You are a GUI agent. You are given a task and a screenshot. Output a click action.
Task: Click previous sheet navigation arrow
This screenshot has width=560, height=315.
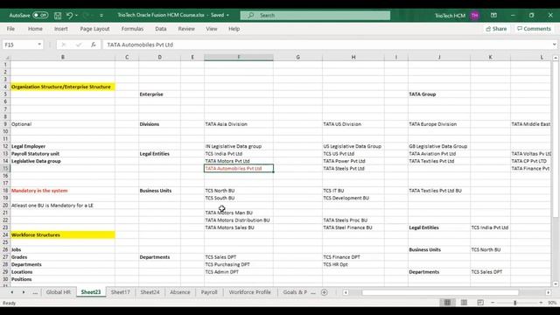(x=11, y=292)
